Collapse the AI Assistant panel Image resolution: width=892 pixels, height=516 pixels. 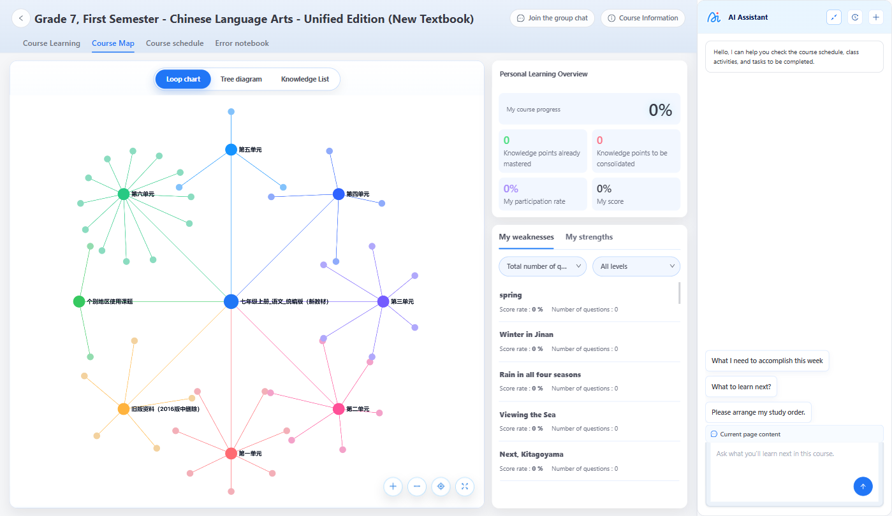[834, 17]
